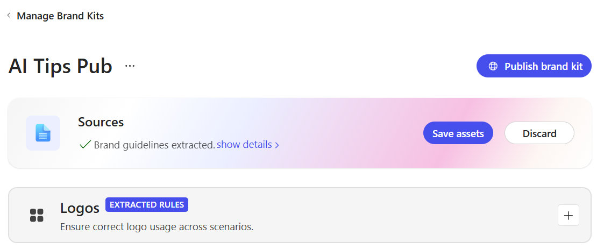Click the four-square Logos grid icon

point(37,215)
